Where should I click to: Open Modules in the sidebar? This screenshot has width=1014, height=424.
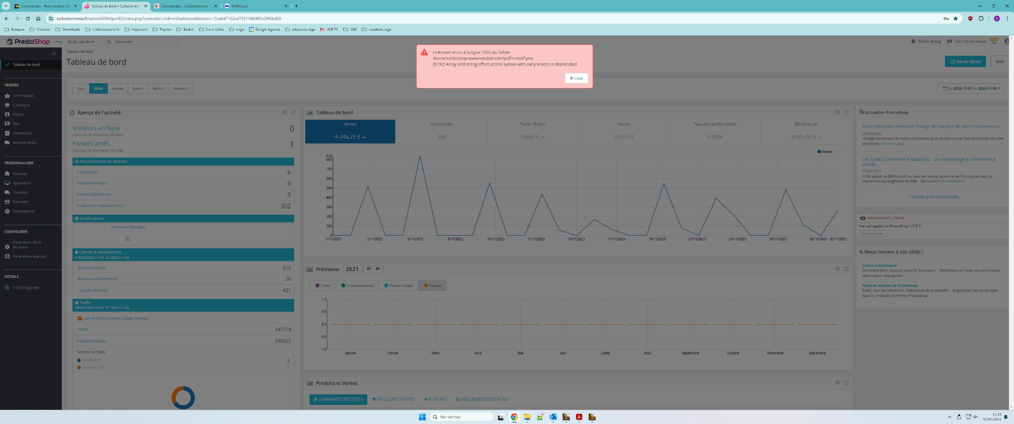pyautogui.click(x=20, y=174)
